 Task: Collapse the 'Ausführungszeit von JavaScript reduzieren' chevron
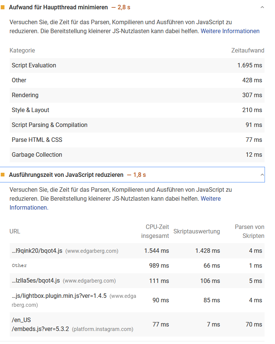pos(262,175)
